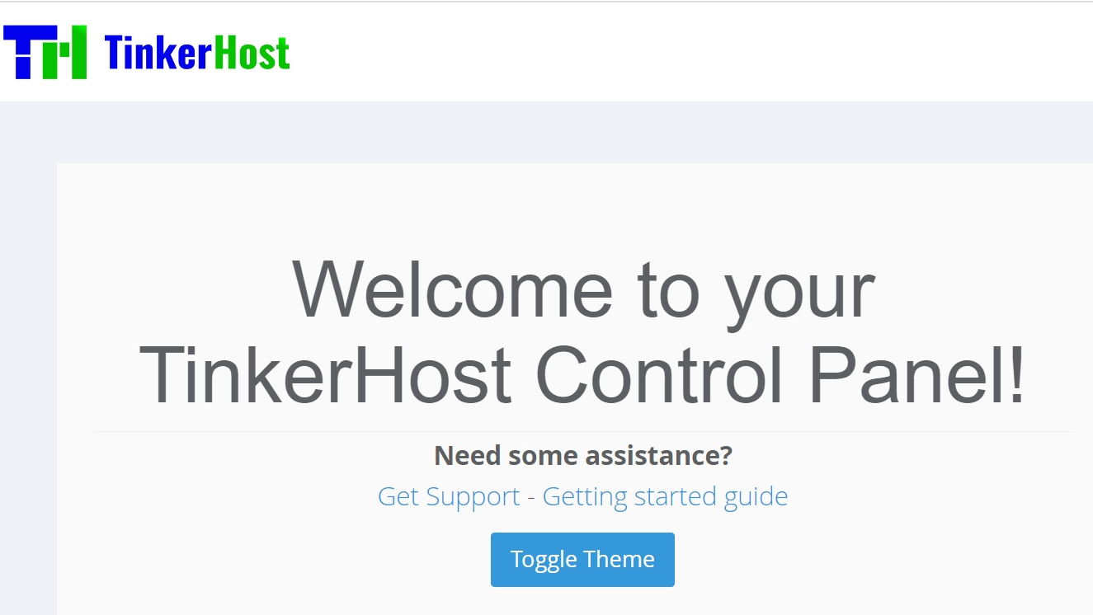The image size is (1093, 615).
Task: Open the Get Support link
Action: pos(449,496)
